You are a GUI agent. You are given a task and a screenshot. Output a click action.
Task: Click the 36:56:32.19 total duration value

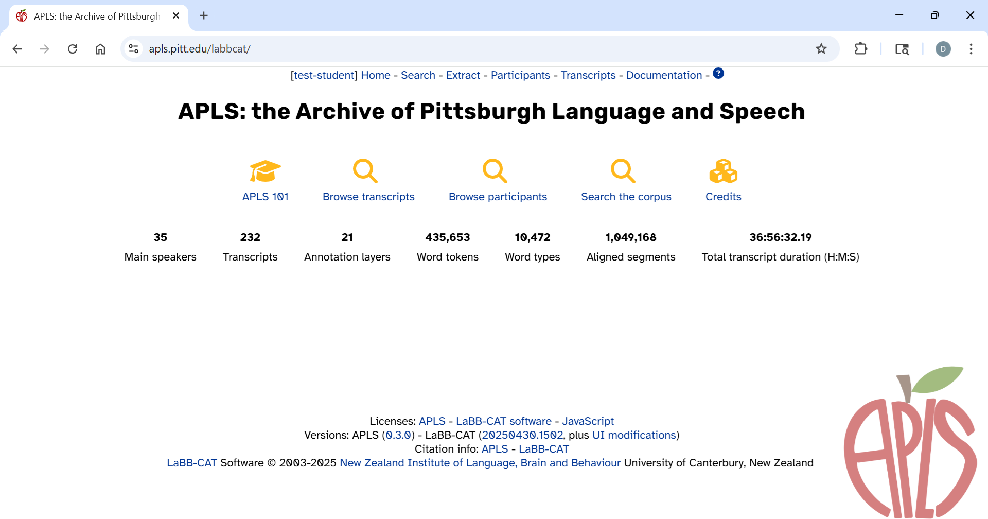coord(781,237)
